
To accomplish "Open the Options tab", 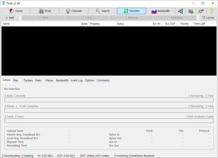I will click(x=89, y=80).
